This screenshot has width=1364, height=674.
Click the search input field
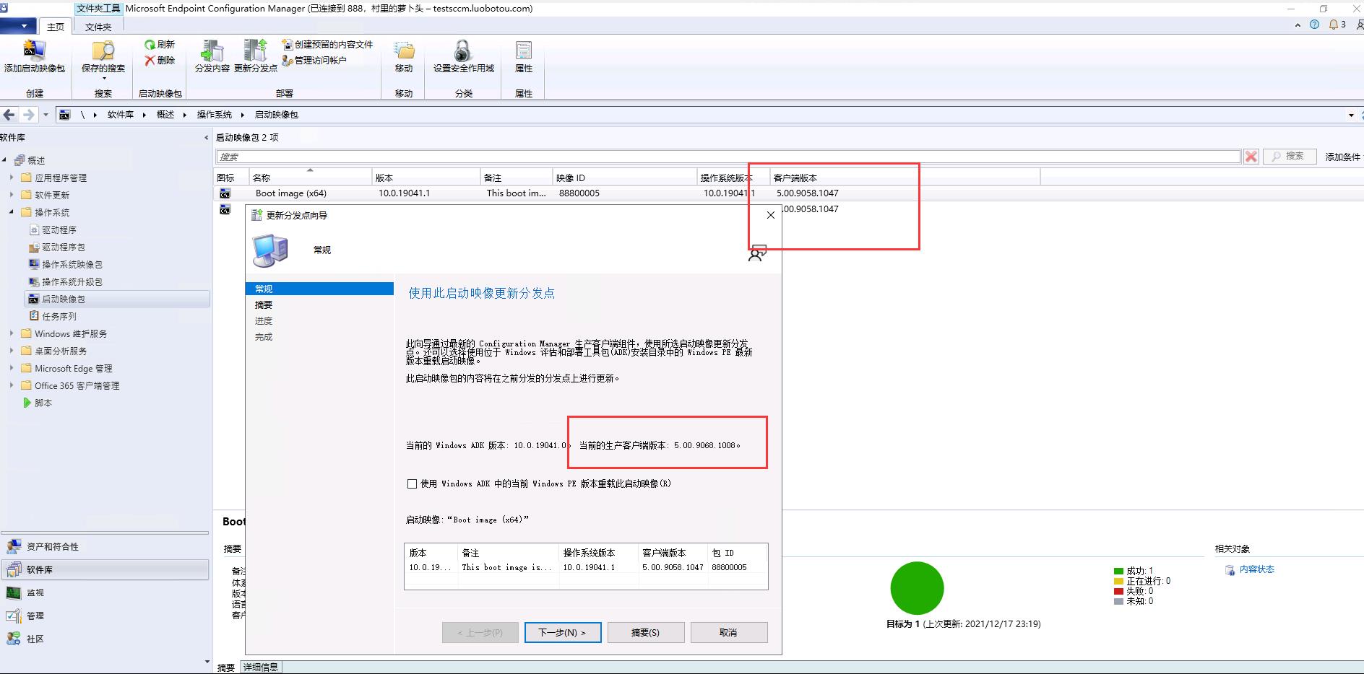click(x=728, y=157)
